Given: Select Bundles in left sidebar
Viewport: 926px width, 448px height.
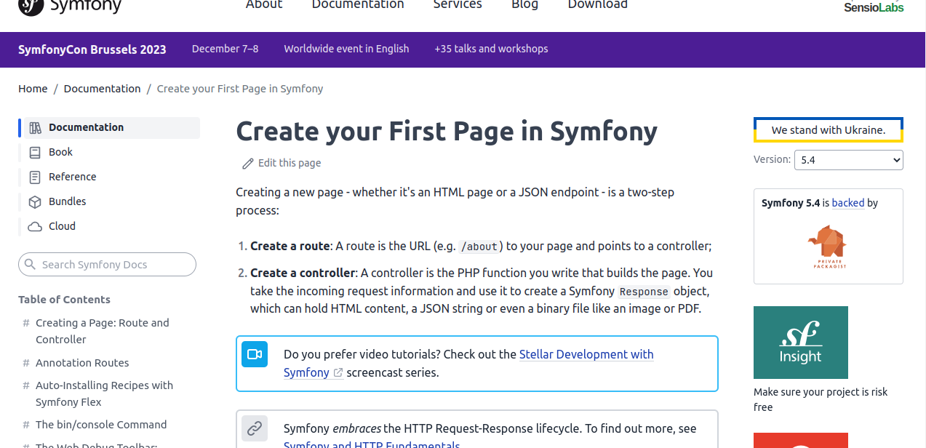Looking at the screenshot, I should [x=68, y=201].
